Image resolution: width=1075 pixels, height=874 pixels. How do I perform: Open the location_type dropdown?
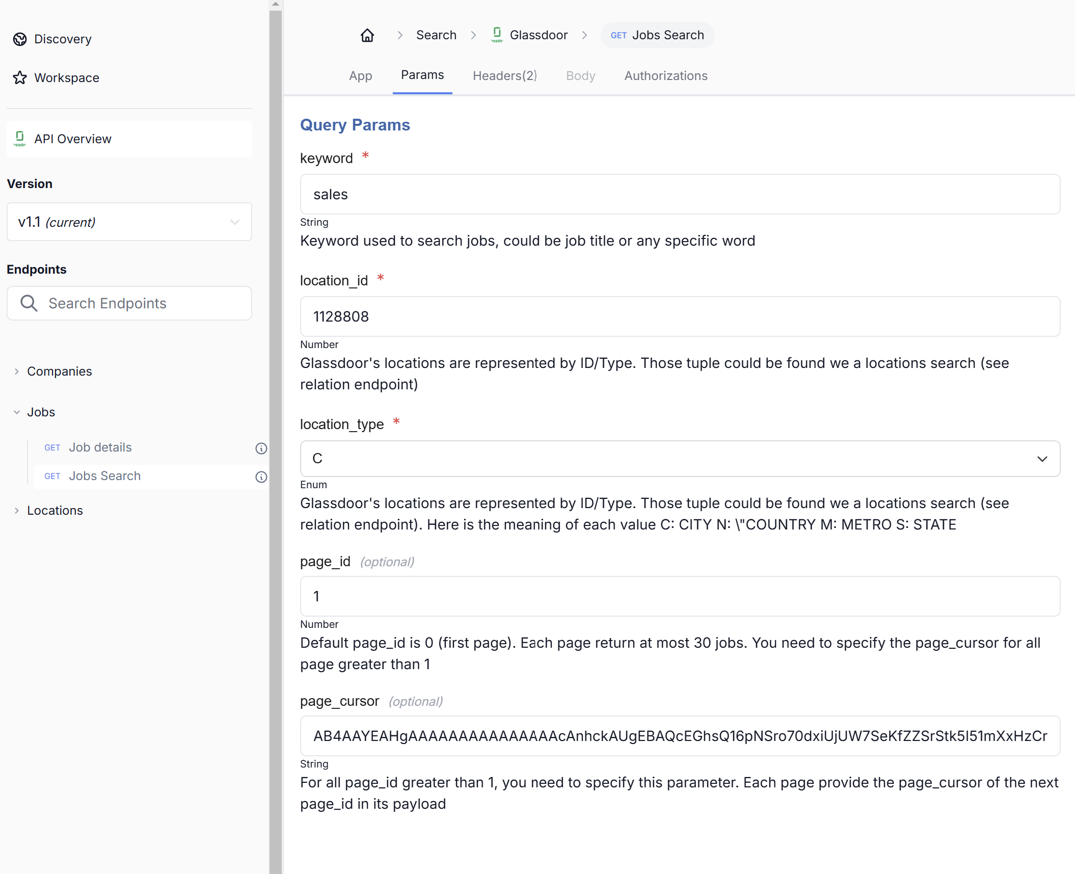[680, 459]
